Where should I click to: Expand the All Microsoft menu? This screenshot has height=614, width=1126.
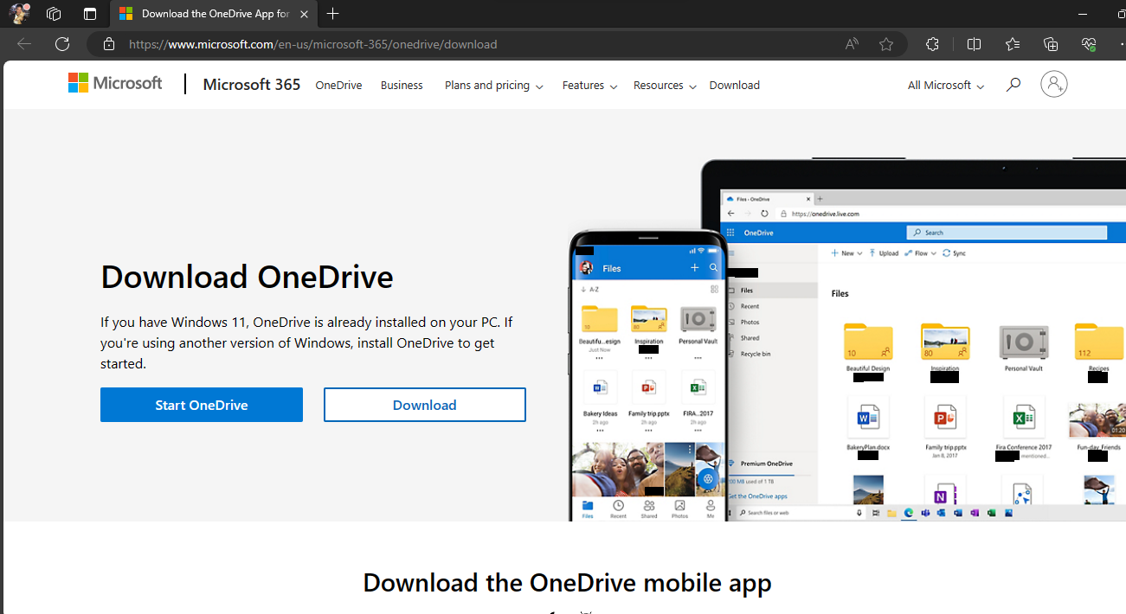coord(946,85)
